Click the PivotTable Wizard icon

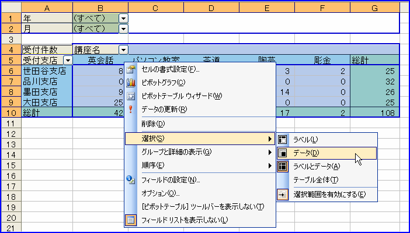(x=130, y=96)
